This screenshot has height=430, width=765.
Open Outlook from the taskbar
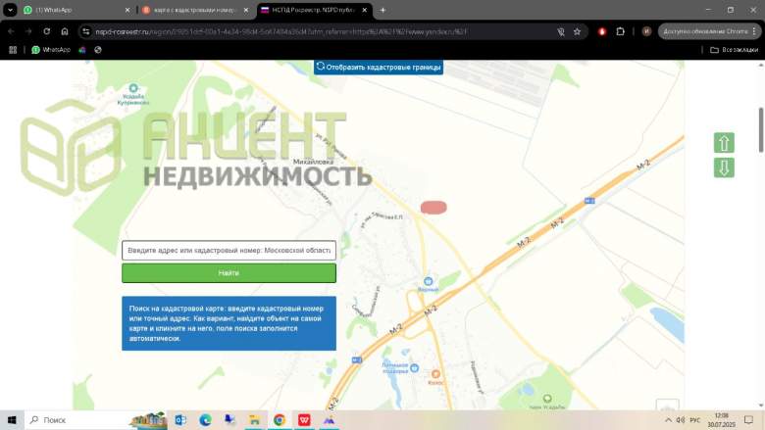[x=180, y=420]
